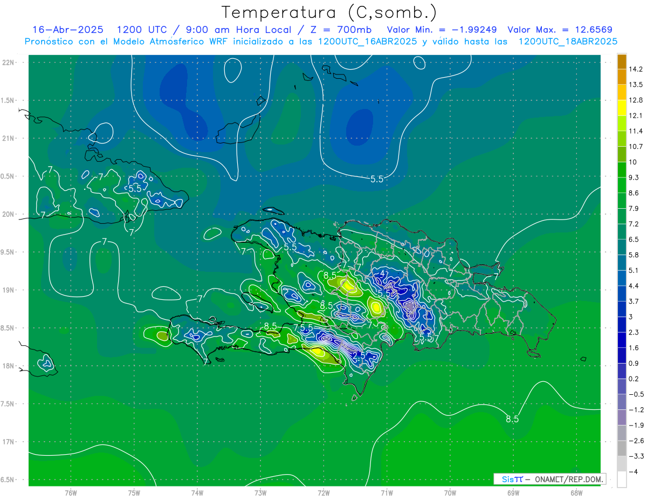Screen dimensions: 647x500
Task: Click legend value "7.9"
Action: point(635,208)
